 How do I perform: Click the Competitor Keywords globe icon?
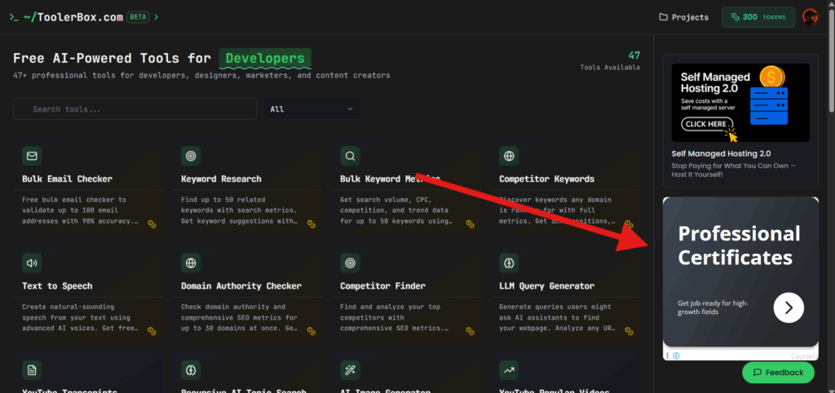[509, 156]
